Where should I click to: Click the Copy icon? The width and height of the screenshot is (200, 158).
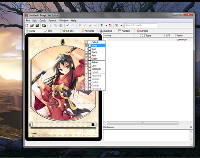point(56,25)
